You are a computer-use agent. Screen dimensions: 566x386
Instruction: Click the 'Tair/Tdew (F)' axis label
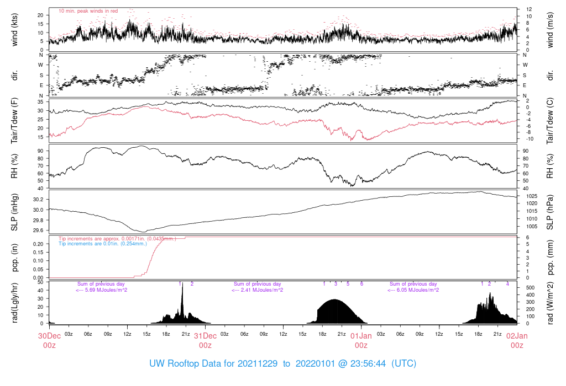14,121
